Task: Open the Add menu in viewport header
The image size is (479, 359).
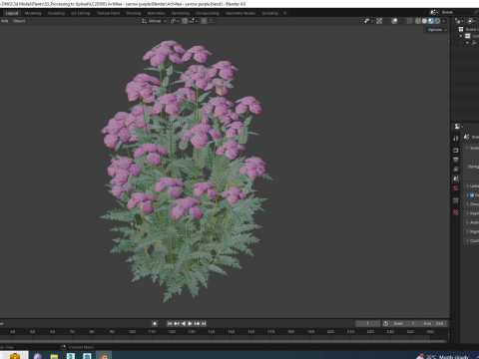Action: click(x=5, y=21)
